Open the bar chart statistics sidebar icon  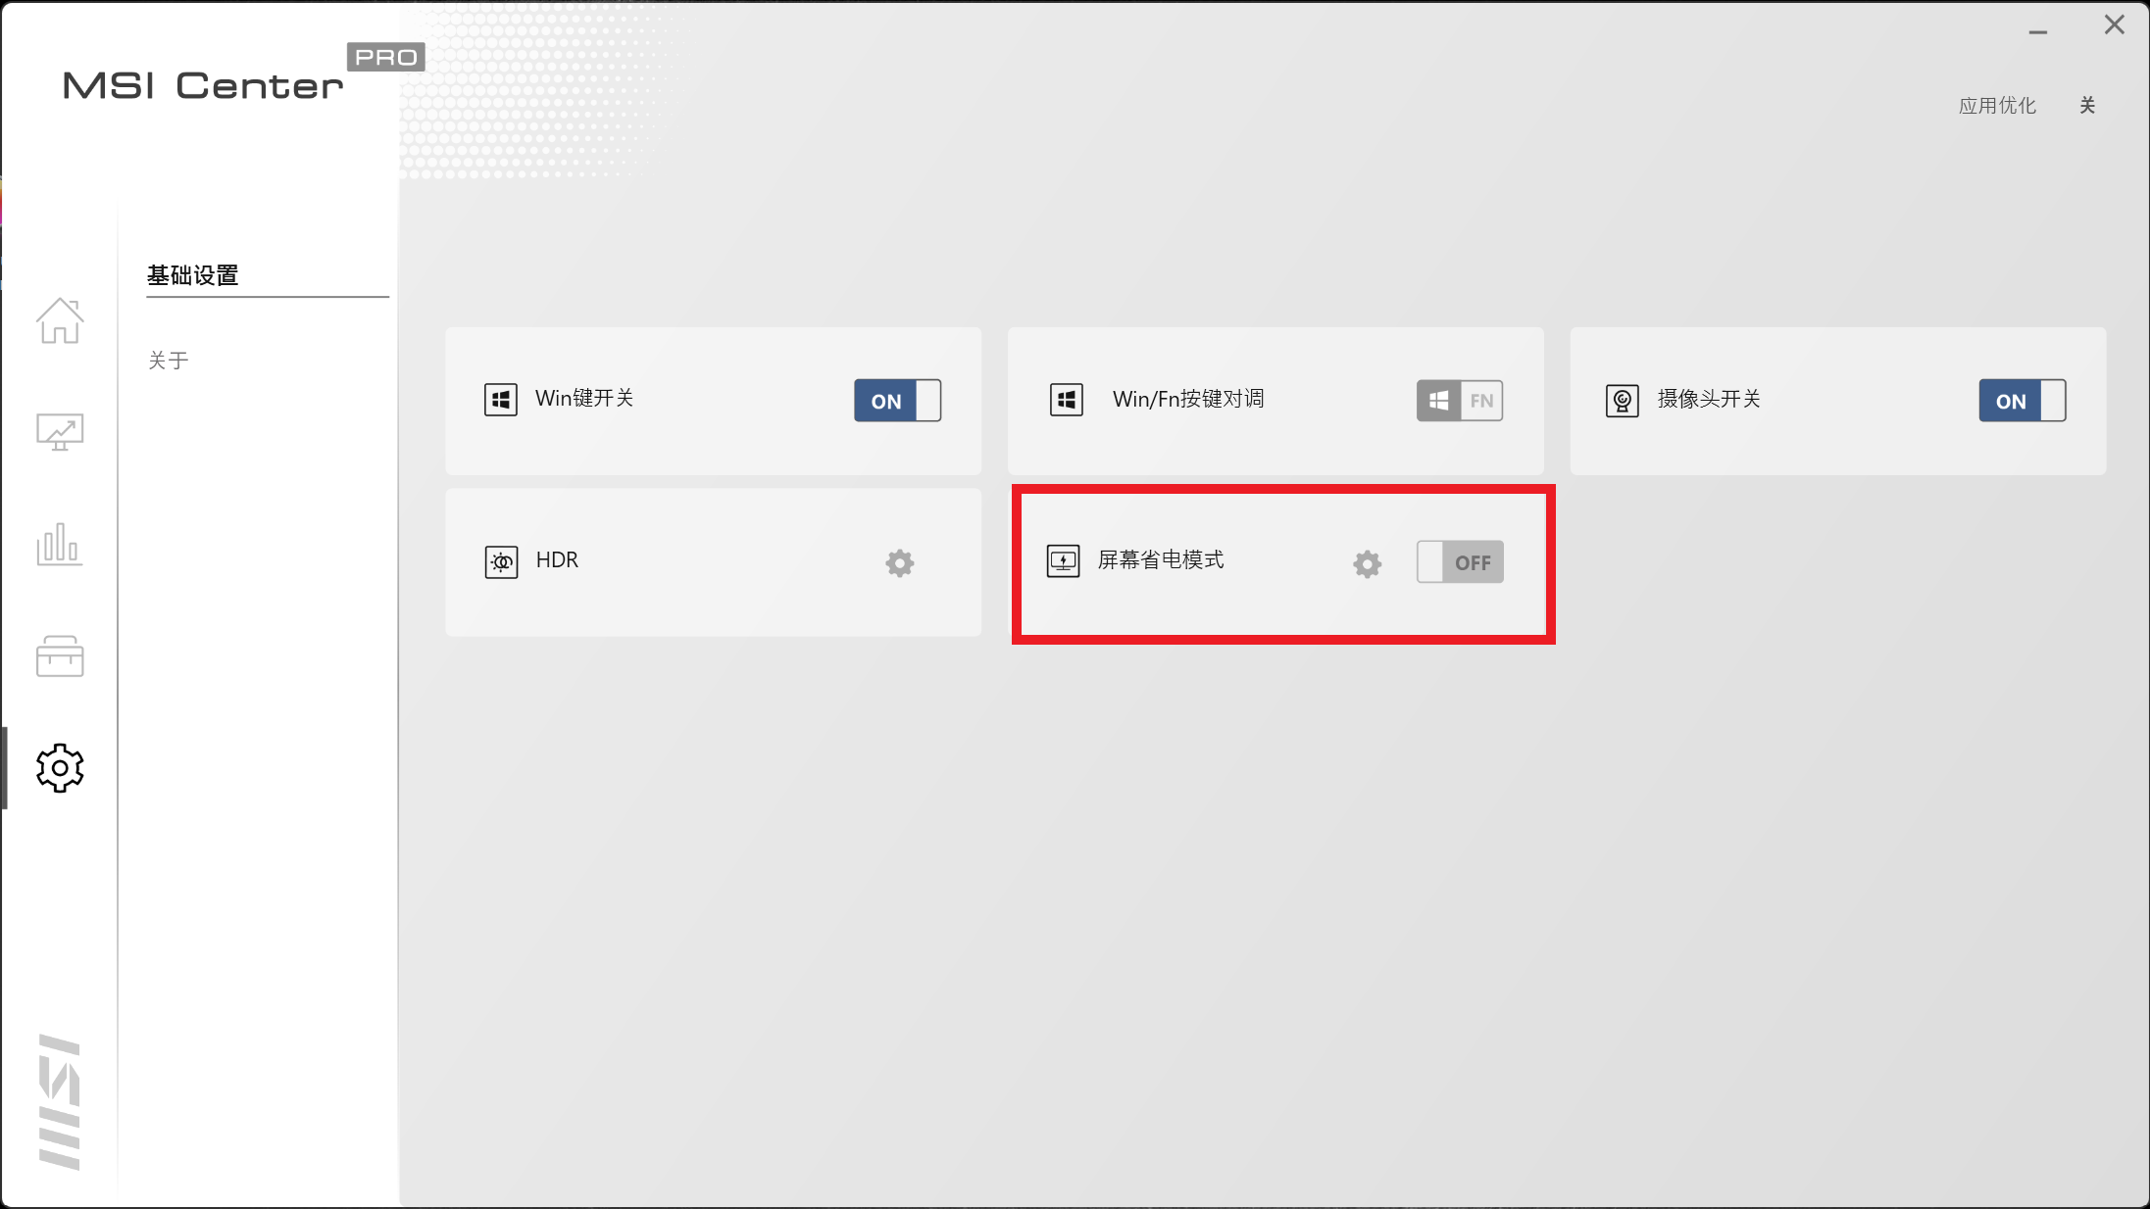pyautogui.click(x=60, y=544)
